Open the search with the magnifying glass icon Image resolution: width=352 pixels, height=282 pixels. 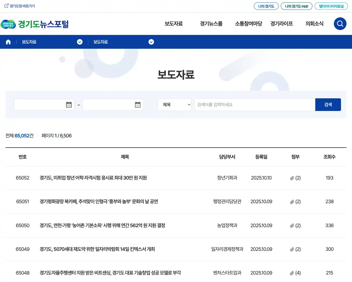[x=340, y=24]
